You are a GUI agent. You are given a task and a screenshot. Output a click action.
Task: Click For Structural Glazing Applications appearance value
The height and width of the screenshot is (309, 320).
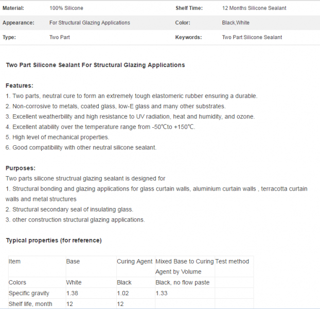tap(90, 23)
